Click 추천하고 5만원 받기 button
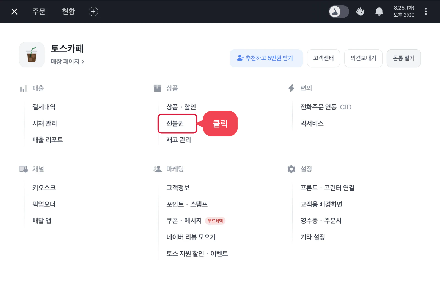Image resolution: width=440 pixels, height=293 pixels. tap(266, 58)
